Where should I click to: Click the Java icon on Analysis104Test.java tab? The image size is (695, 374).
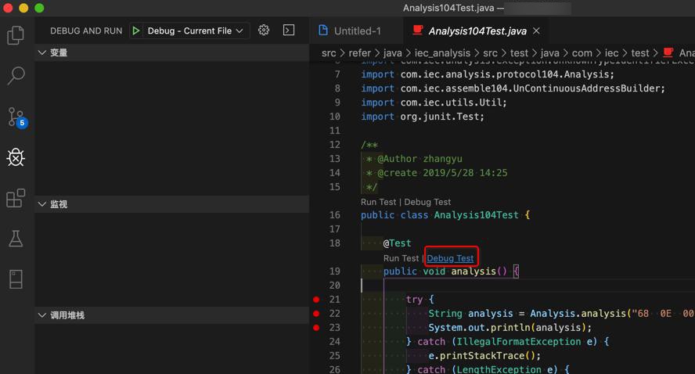click(417, 30)
